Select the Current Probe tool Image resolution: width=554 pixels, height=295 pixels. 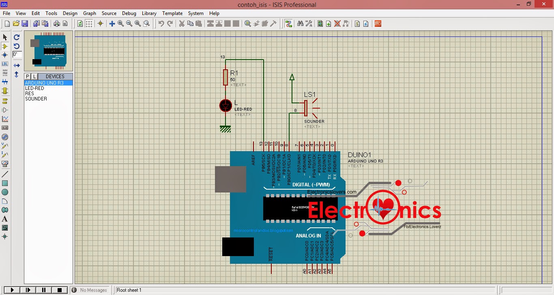[5, 155]
